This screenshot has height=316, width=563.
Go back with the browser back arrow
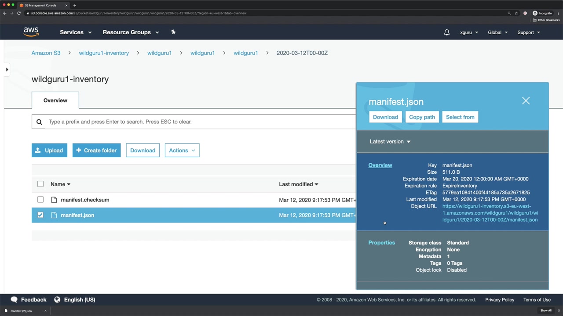5,13
